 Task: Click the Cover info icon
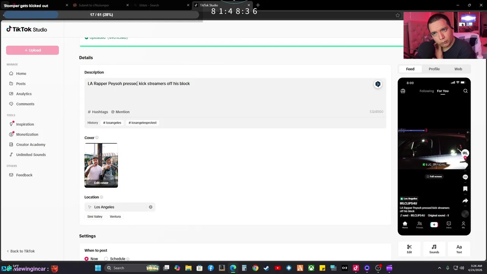point(97,138)
